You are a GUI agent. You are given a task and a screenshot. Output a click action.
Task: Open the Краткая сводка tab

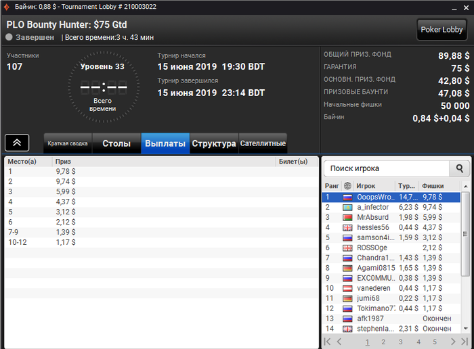(68, 143)
